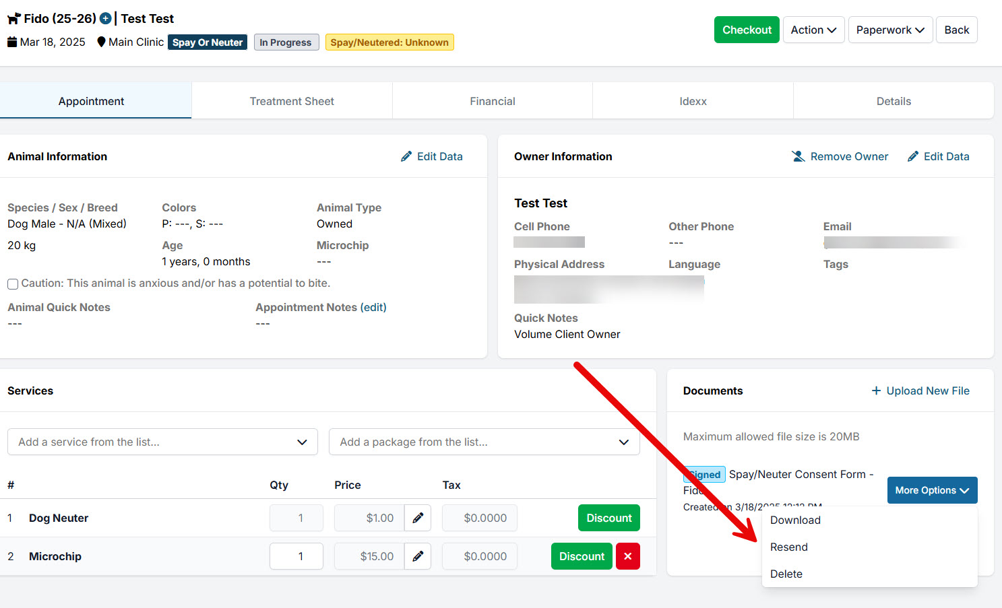Open the Financial tab
The image size is (1002, 608).
pyautogui.click(x=493, y=101)
